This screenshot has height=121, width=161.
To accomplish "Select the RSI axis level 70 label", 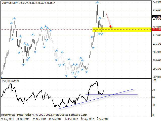I will 154,90.
